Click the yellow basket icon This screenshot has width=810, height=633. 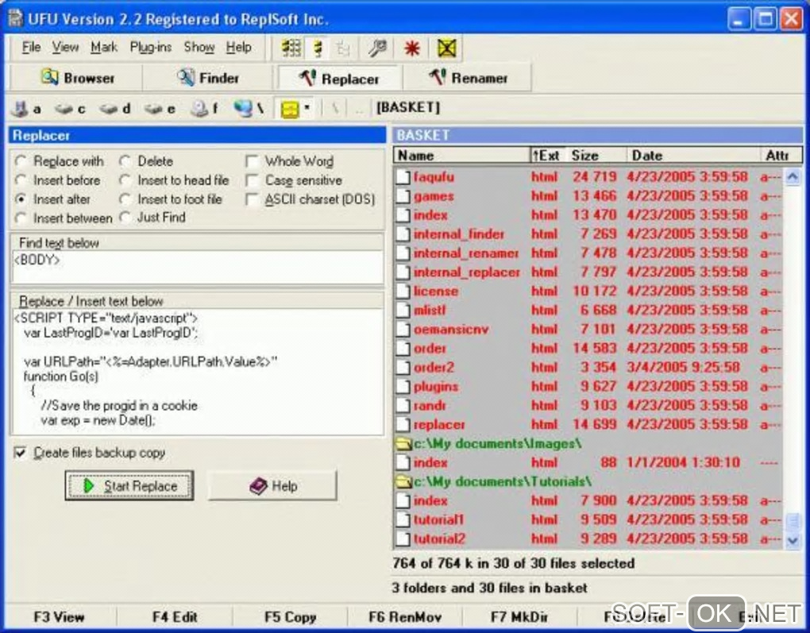click(x=290, y=109)
